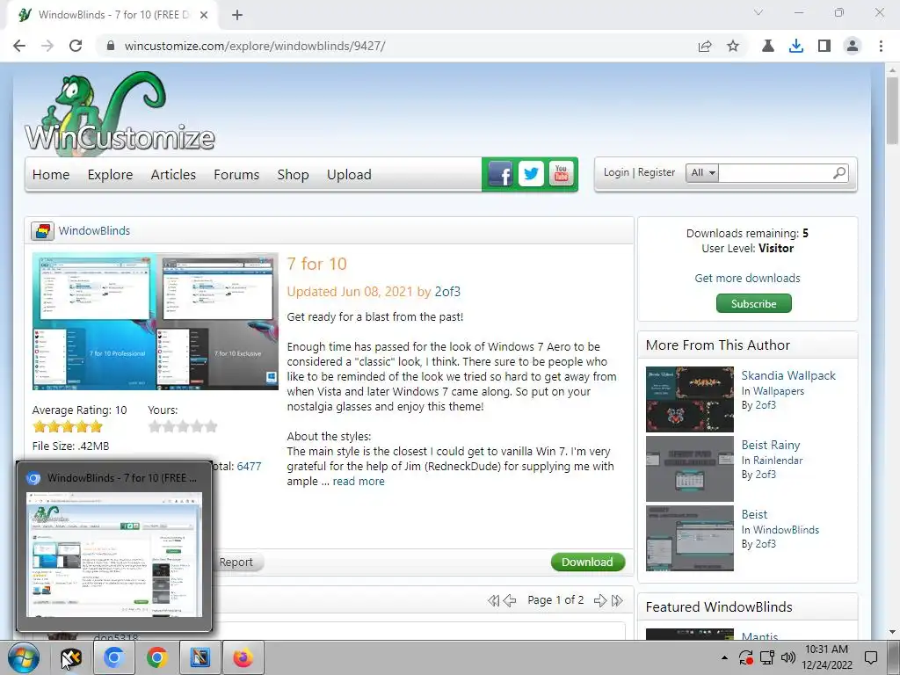900x675 pixels.
Task: Click the search magnifier icon
Action: click(x=839, y=172)
